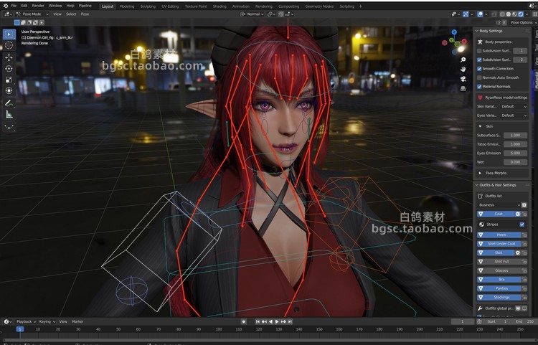This screenshot has height=345, width=538.
Task: Select the Measure tool
Action: (9, 115)
